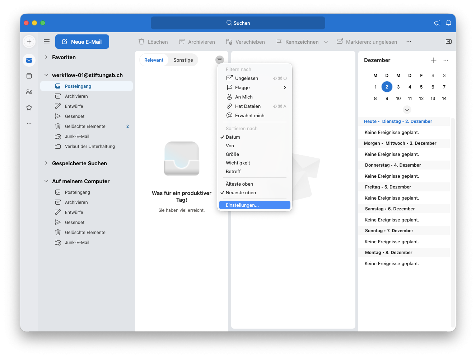The width and height of the screenshot is (476, 358).
Task: Click the notification bell icon
Action: 448,23
